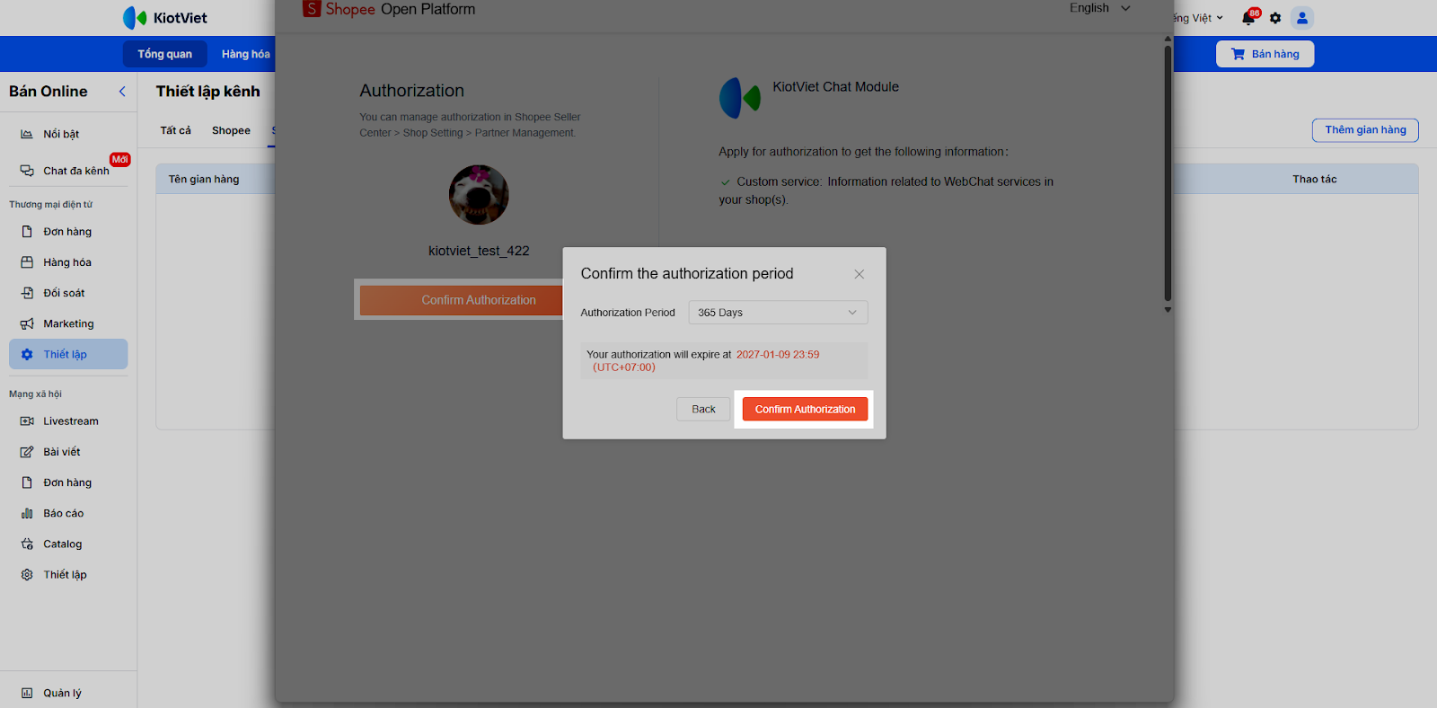Click the e-commerce Đơn hàng document icon
The image size is (1437, 708).
point(27,232)
